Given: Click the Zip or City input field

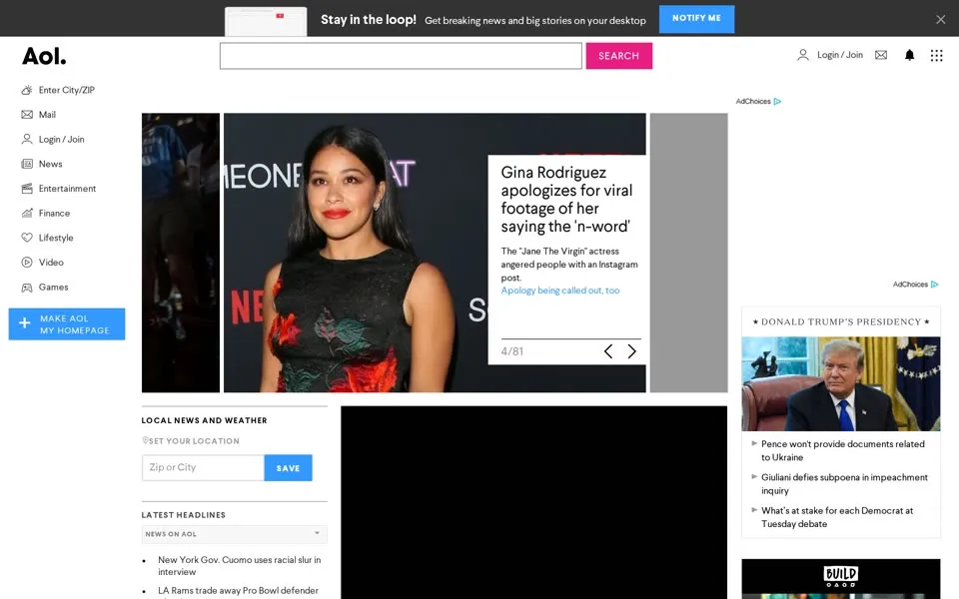Looking at the screenshot, I should coord(203,467).
